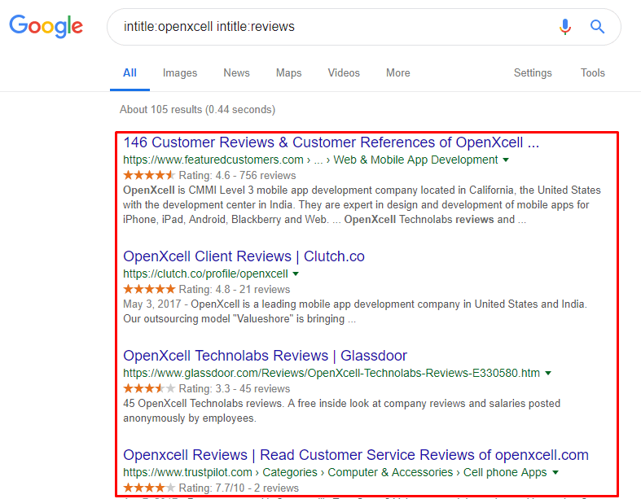Click the Google logo
The width and height of the screenshot is (641, 499).
pyautogui.click(x=46, y=26)
